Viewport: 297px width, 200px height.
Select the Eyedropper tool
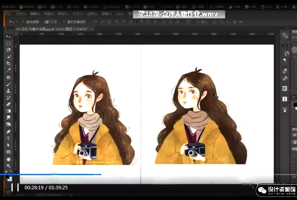[9, 70]
